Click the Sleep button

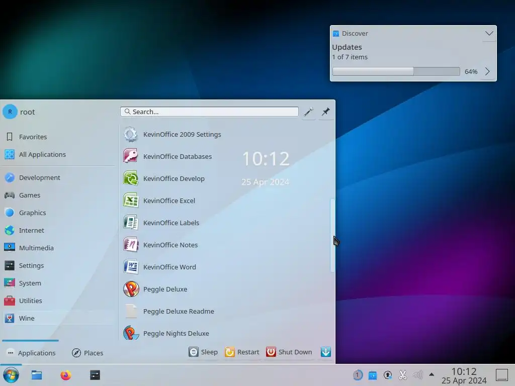(203, 352)
